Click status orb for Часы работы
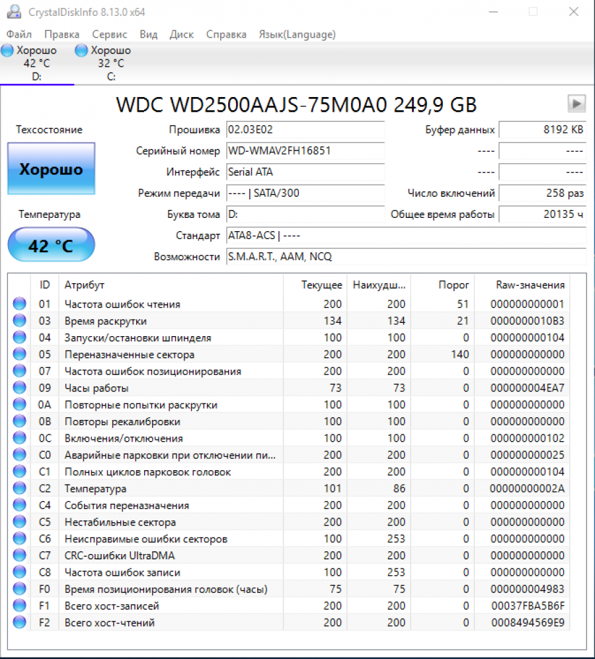The image size is (595, 659). click(x=19, y=388)
